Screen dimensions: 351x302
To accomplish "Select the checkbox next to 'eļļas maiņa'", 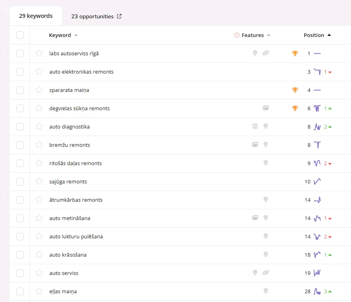I will pos(20,292).
